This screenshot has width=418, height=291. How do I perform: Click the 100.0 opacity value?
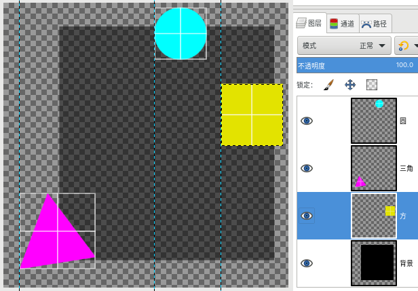tap(404, 64)
